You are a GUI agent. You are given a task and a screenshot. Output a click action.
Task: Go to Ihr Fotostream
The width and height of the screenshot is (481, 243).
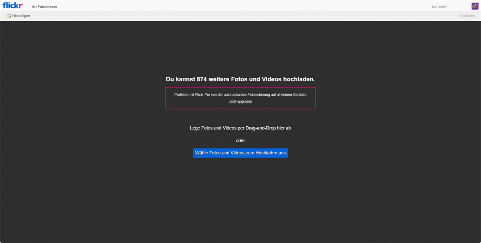[x=44, y=7]
